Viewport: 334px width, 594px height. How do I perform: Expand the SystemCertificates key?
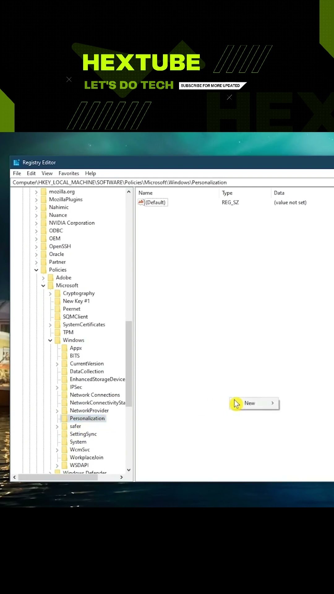[50, 325]
